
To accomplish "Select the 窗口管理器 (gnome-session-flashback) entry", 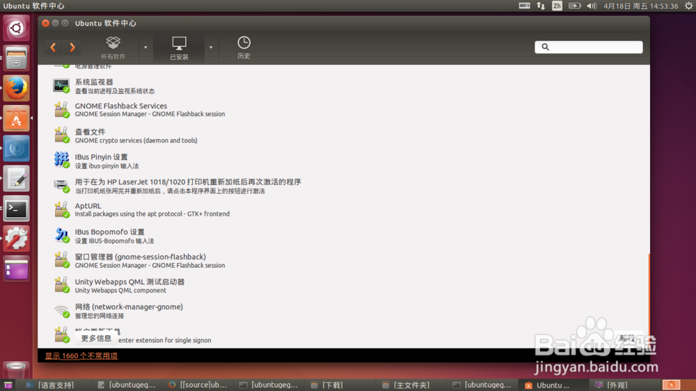I will coord(344,260).
